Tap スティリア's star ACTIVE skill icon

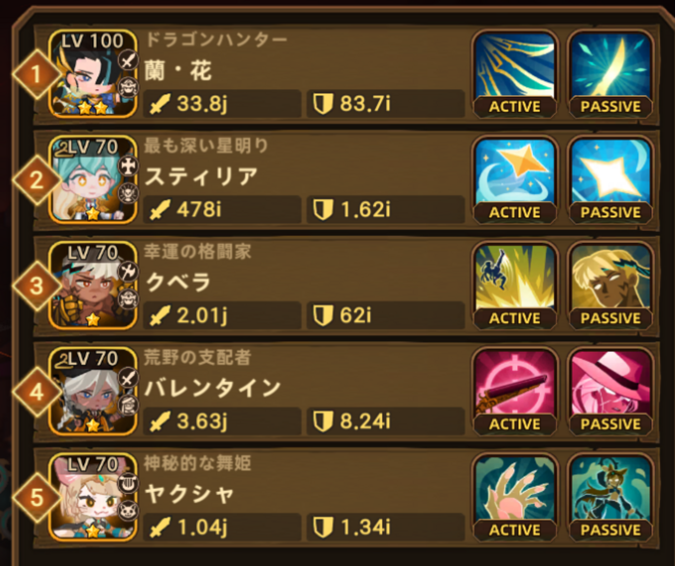point(515,180)
